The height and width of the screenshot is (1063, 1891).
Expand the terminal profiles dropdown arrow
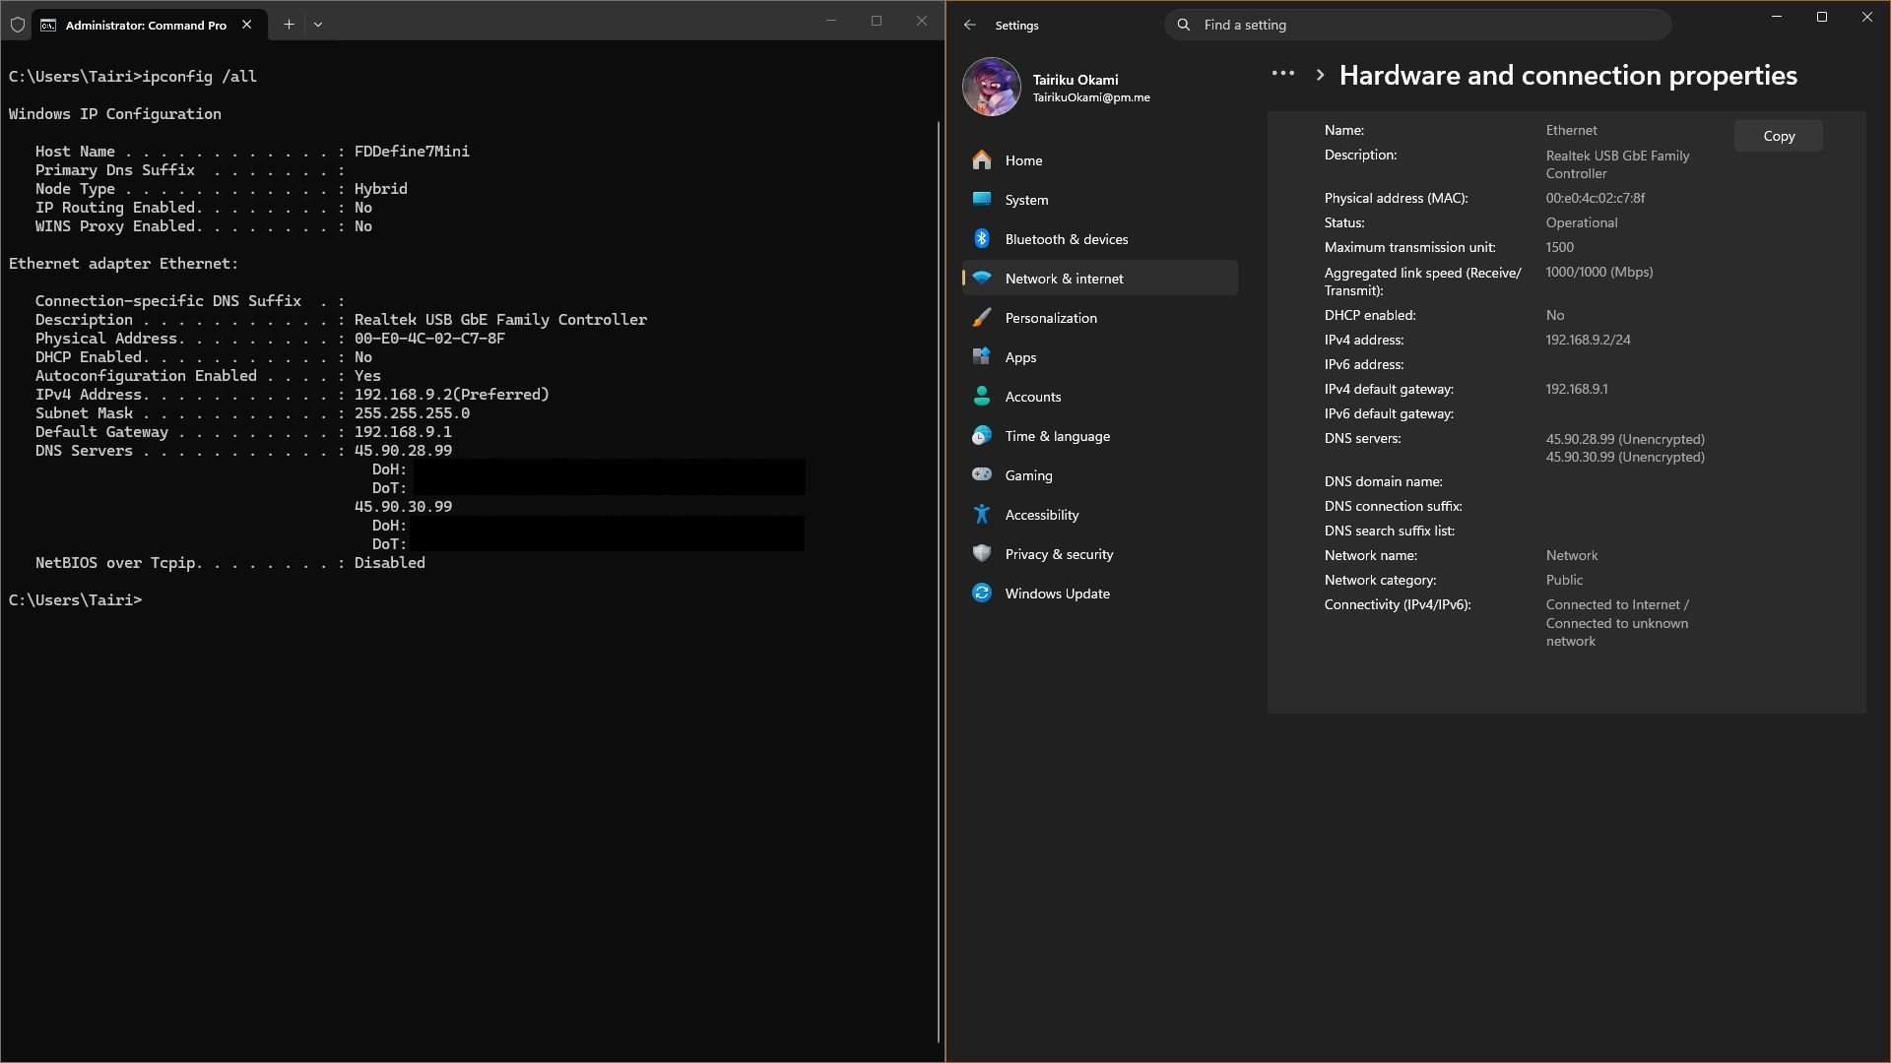[x=318, y=25]
